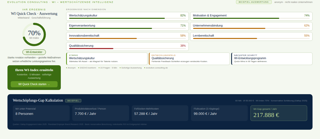320x139 pixels.
Task: Click the WI-Entwickler badge
Action: click(x=34, y=52)
